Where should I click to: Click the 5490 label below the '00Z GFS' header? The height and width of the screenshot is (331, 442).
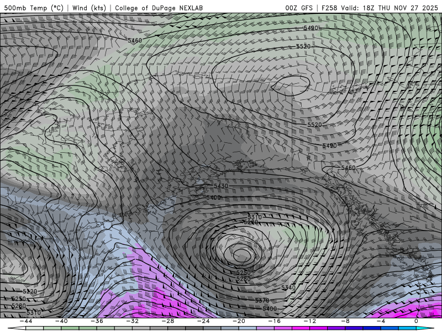(311, 28)
